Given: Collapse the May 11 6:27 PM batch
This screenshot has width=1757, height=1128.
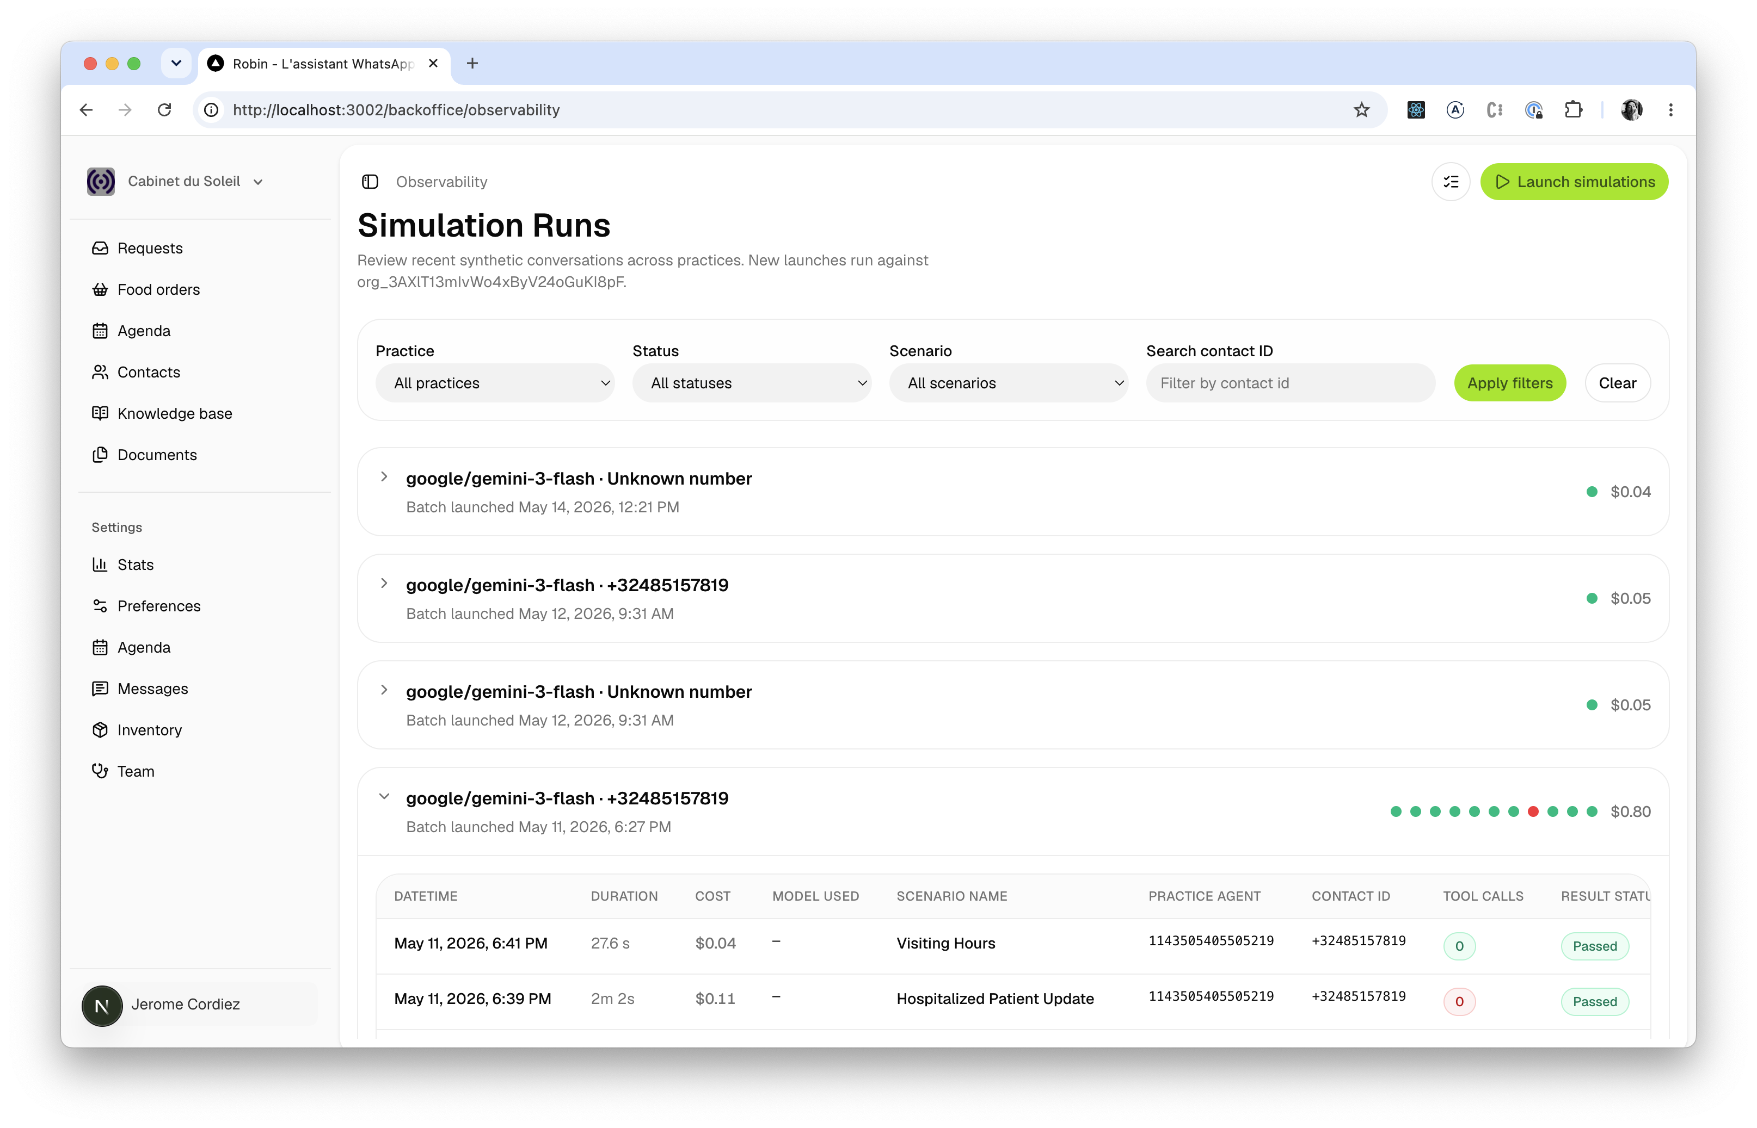Looking at the screenshot, I should (x=384, y=797).
